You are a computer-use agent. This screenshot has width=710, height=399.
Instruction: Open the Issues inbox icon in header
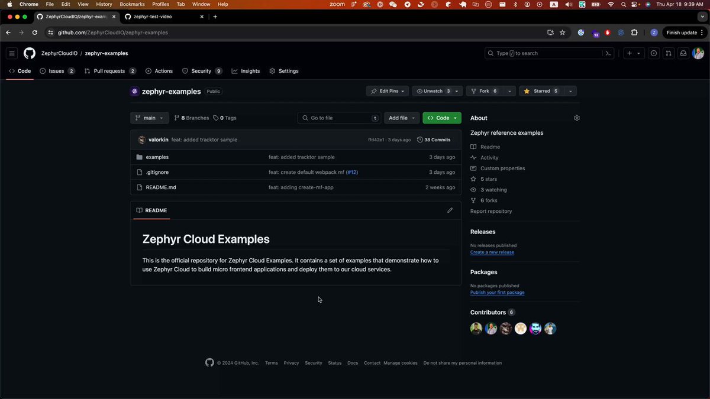654,53
